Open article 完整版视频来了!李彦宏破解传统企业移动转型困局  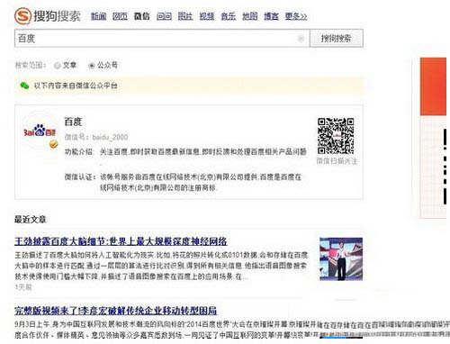[x=116, y=311]
